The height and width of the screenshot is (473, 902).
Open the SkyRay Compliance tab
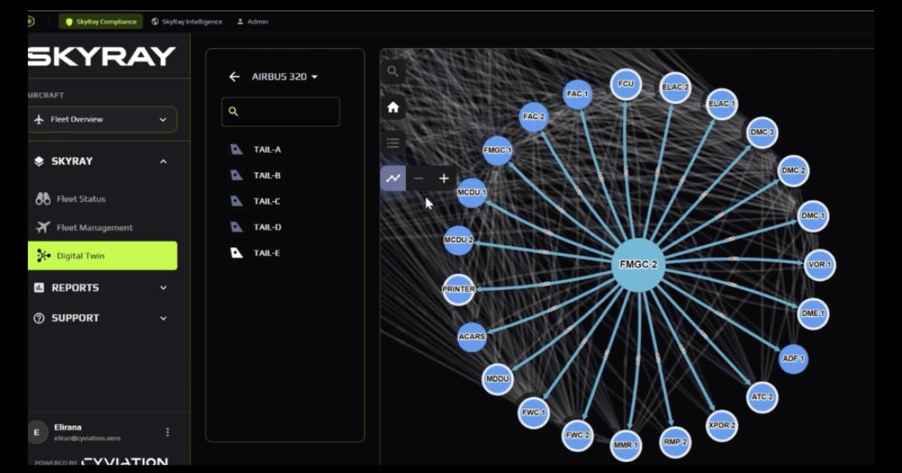click(101, 22)
